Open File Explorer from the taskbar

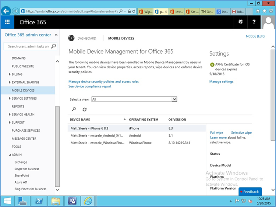tap(56, 201)
